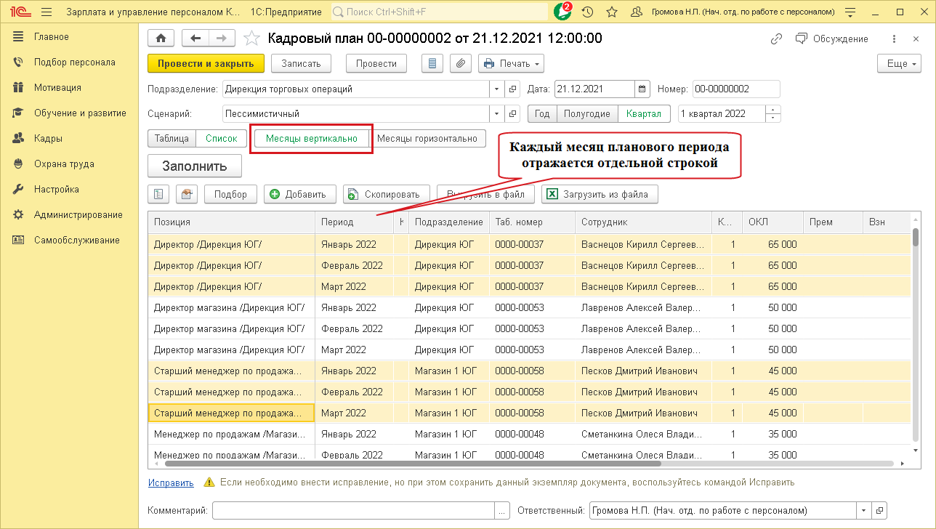This screenshot has width=936, height=529.
Task: Select the Год period toggle
Action: click(x=543, y=114)
